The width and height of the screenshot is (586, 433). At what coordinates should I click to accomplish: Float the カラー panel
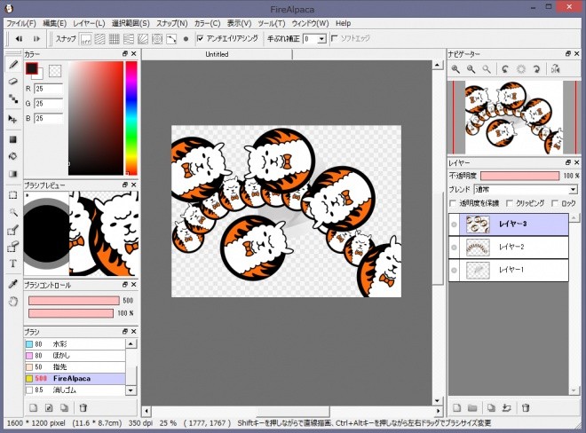point(125,54)
